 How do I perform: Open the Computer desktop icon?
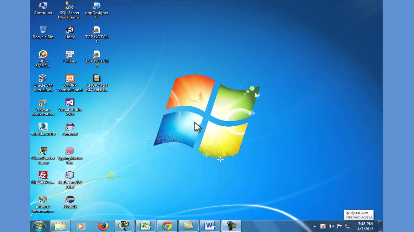tap(43, 8)
